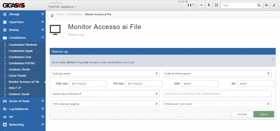The image size is (280, 131).
Task: Open the 'Tutti gli utenti' dropdown
Action: click(106, 73)
